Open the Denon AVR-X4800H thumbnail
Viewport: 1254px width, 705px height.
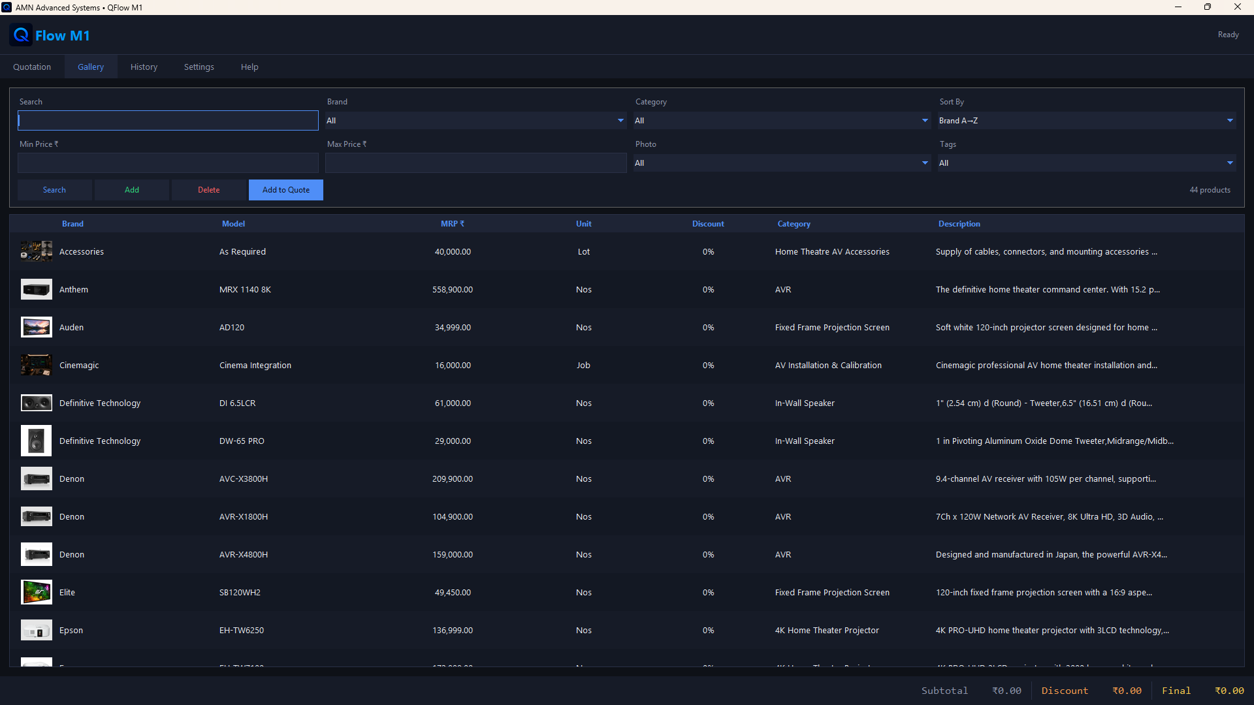pyautogui.click(x=37, y=554)
